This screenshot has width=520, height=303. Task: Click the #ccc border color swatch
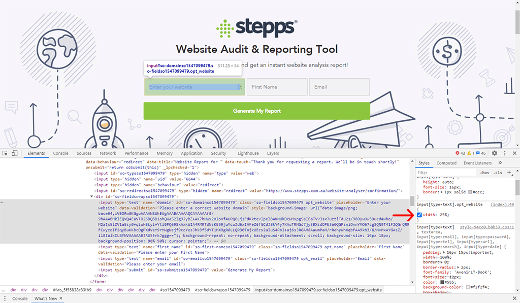(x=470, y=192)
